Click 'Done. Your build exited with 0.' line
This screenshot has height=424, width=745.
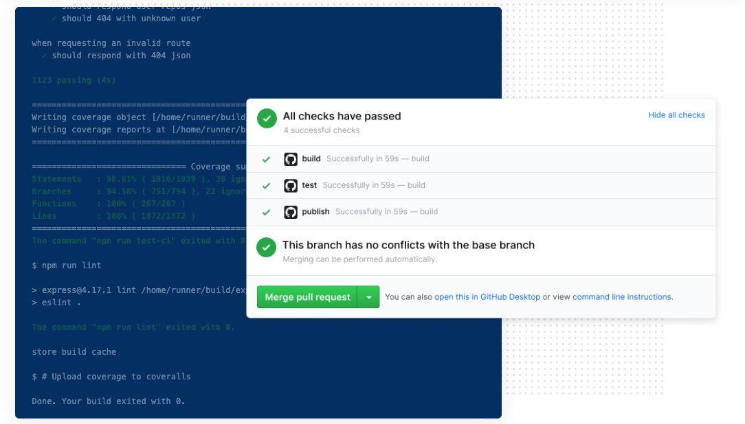[x=109, y=401]
